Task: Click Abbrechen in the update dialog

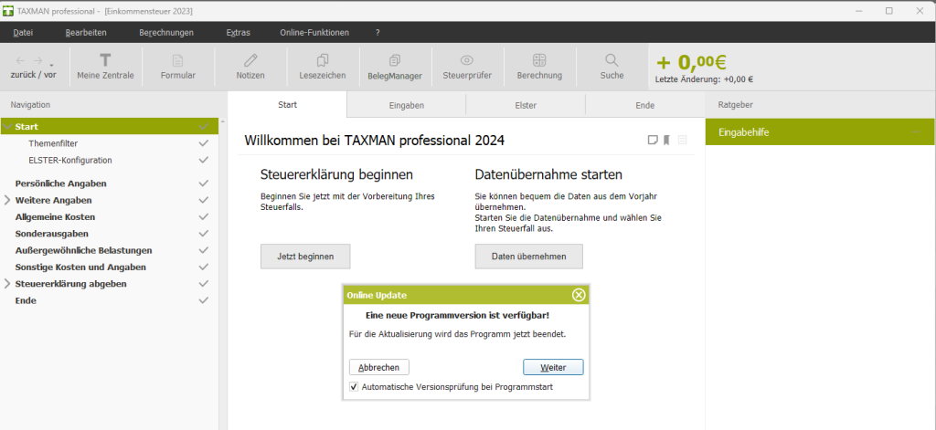Action: pyautogui.click(x=379, y=367)
